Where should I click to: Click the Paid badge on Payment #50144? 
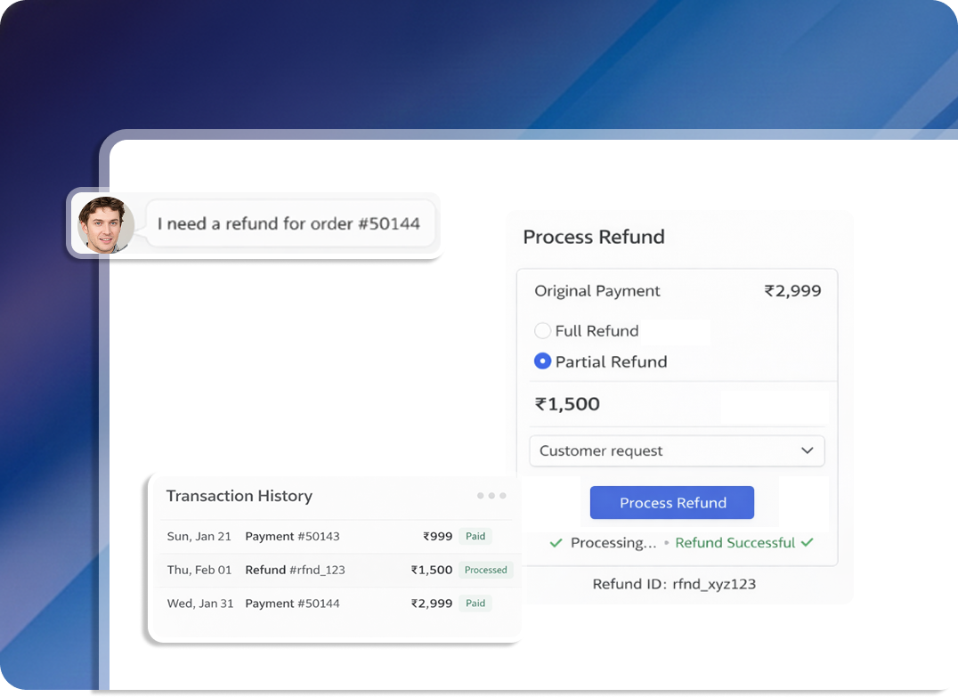click(475, 603)
